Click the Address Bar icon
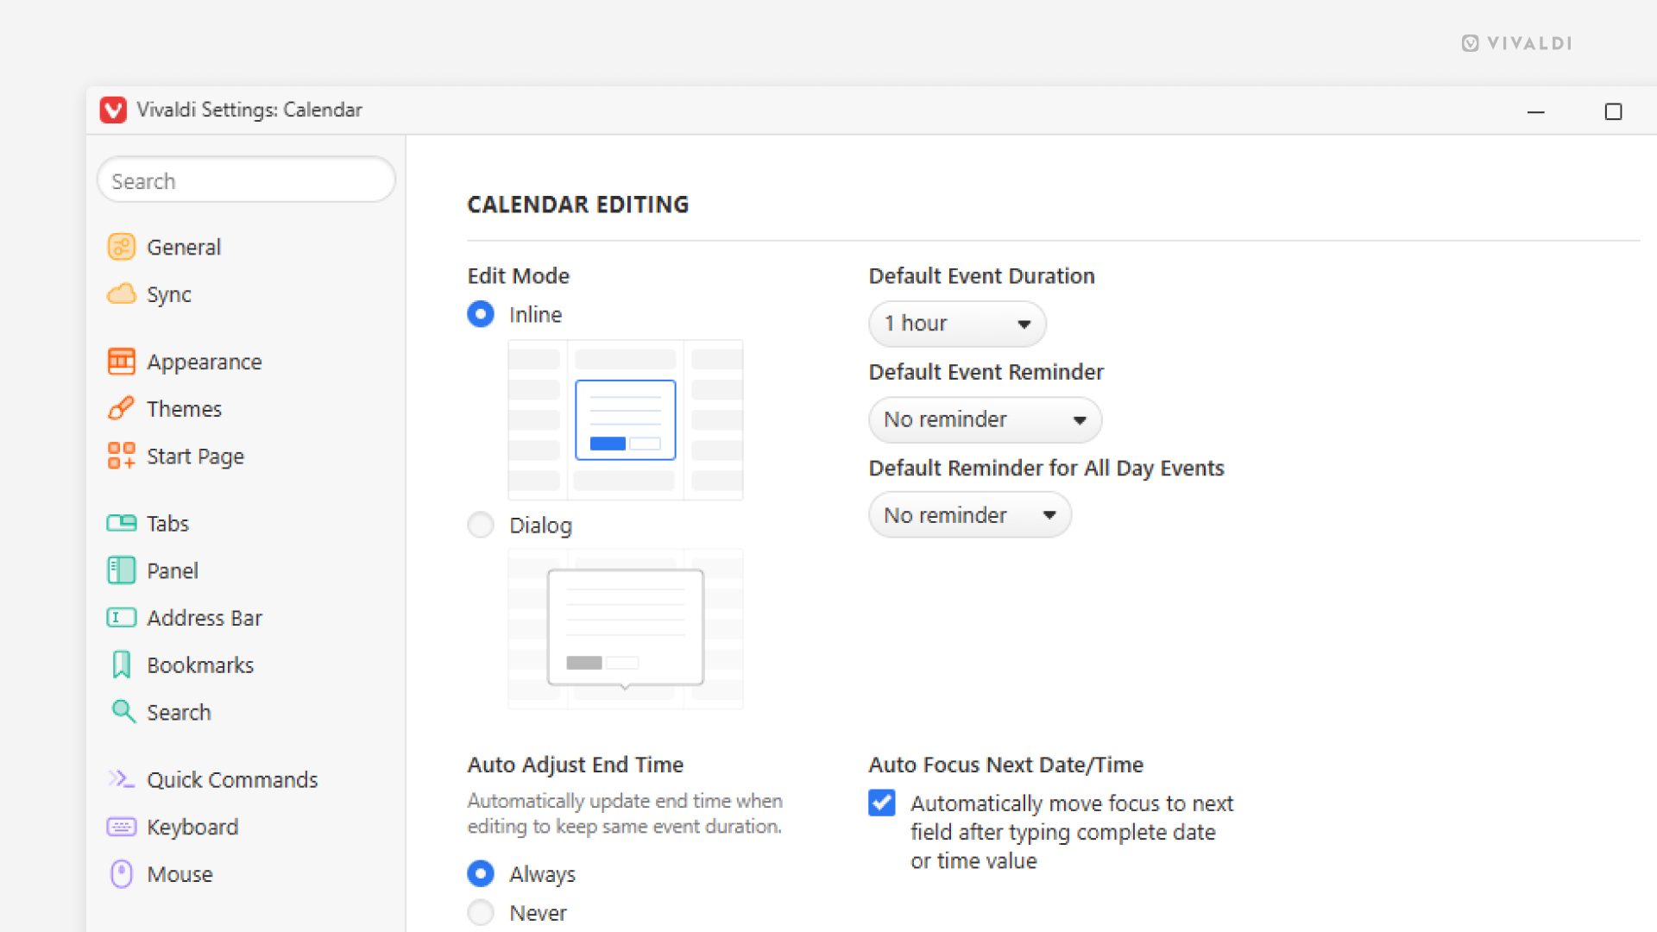 coord(121,618)
